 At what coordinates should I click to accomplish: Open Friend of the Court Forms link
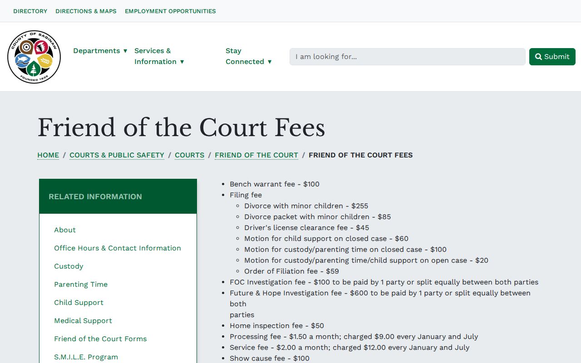pyautogui.click(x=100, y=339)
